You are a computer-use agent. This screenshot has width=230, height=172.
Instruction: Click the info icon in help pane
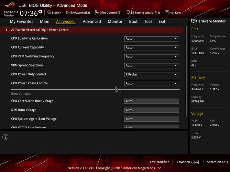pyautogui.click(x=5, y=137)
